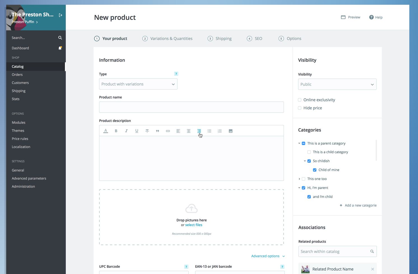Click the Product name input field

pos(192,107)
